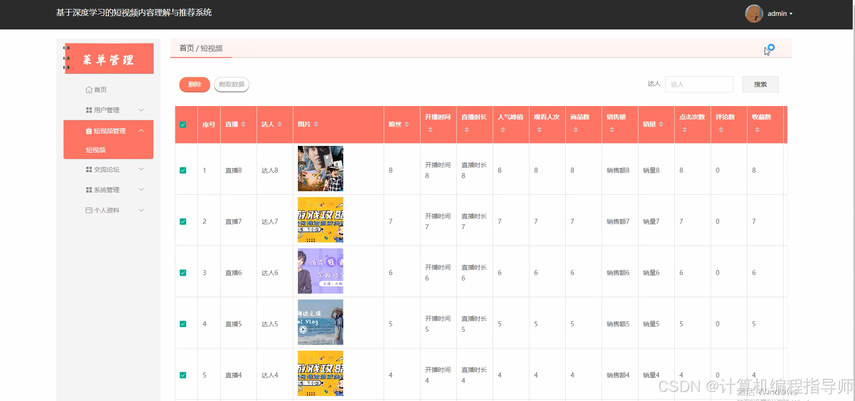Click the admin avatar picture

pos(754,14)
